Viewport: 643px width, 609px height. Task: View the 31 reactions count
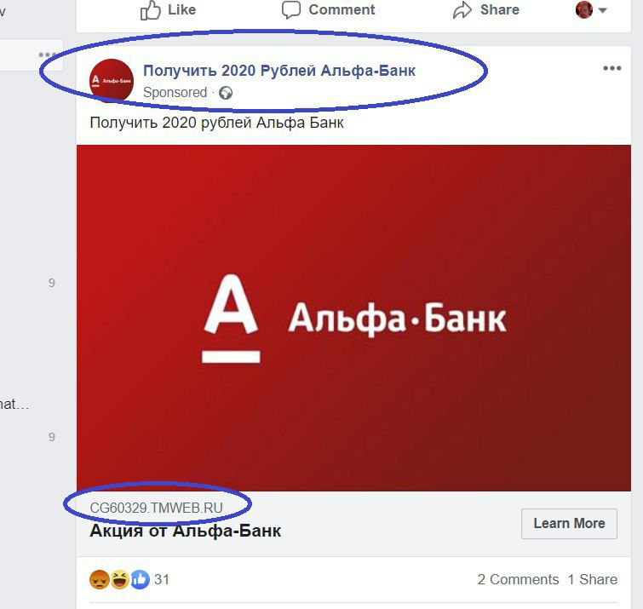tap(162, 579)
